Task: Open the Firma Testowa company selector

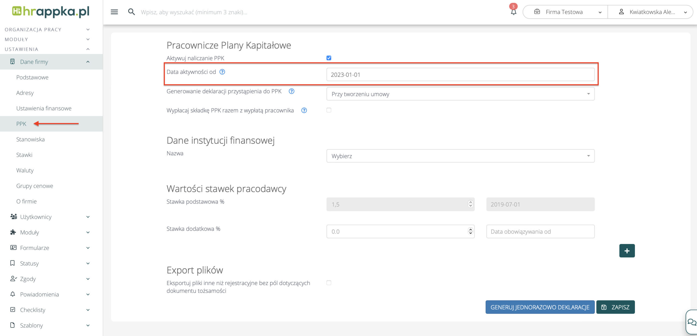Action: (x=565, y=12)
